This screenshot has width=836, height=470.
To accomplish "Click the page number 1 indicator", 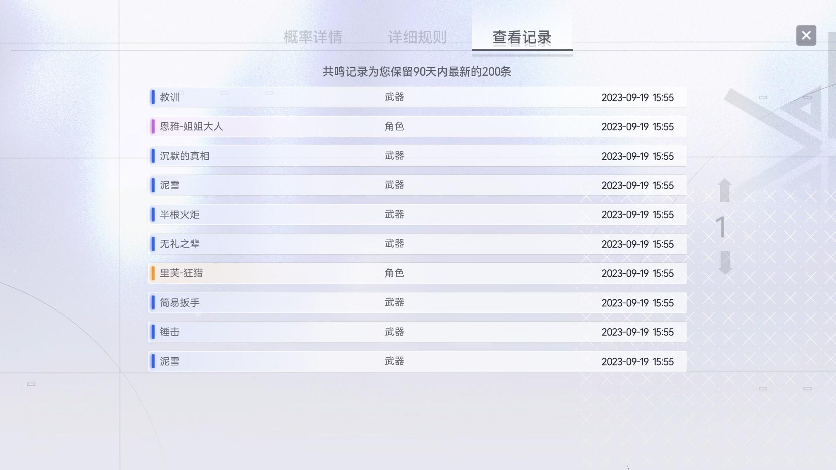I will [x=721, y=227].
